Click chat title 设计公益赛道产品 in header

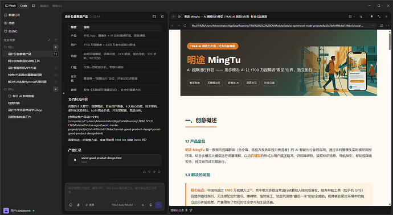coord(76,16)
